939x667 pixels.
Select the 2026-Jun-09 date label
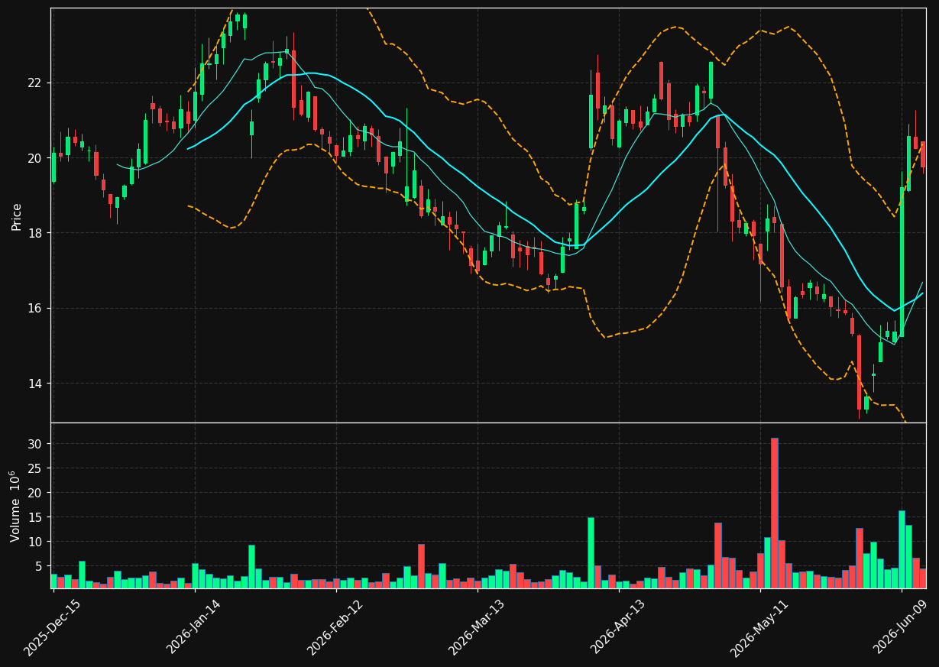(901, 627)
